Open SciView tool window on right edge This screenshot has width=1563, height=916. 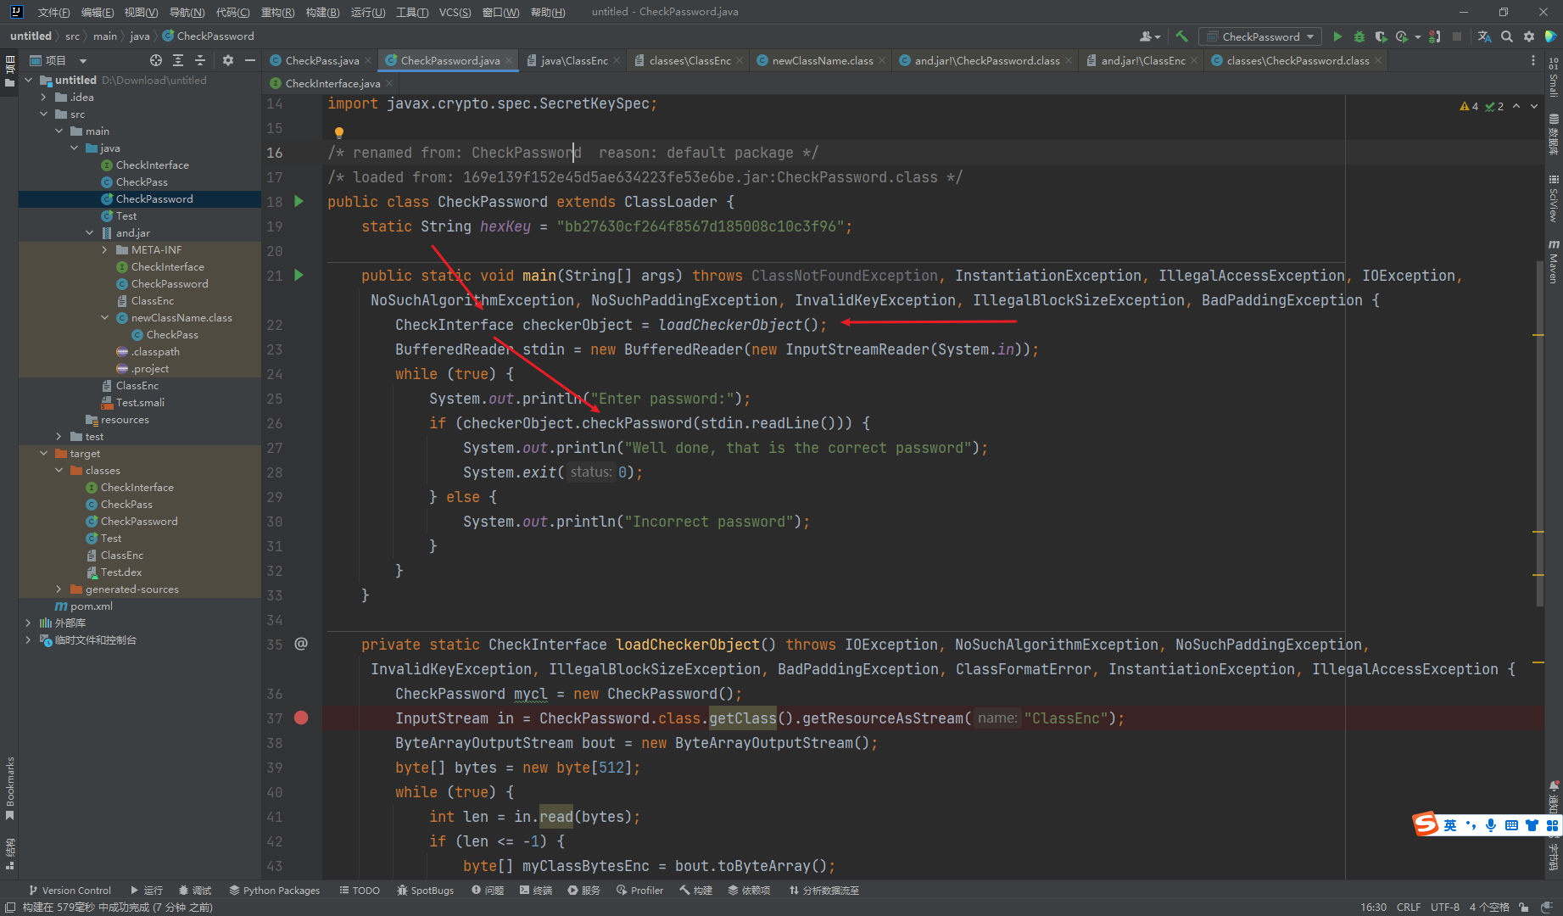coord(1554,198)
